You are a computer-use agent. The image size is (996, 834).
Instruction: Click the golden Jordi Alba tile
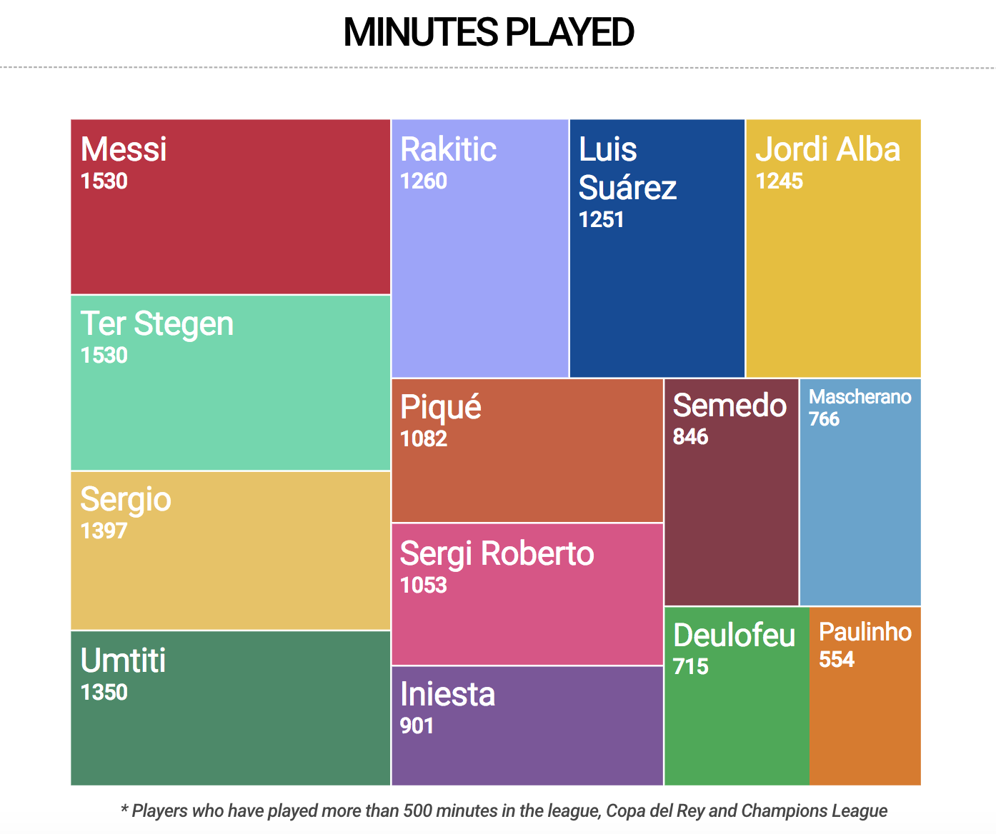tap(834, 248)
